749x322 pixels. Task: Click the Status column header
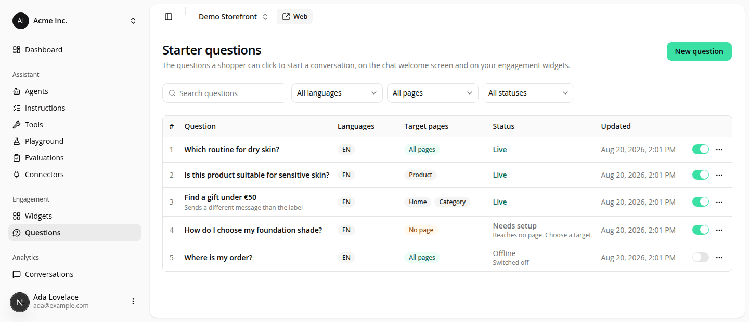pos(503,126)
